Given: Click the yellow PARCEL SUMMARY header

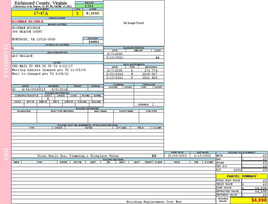Looking at the screenshot, I should tap(241, 176).
